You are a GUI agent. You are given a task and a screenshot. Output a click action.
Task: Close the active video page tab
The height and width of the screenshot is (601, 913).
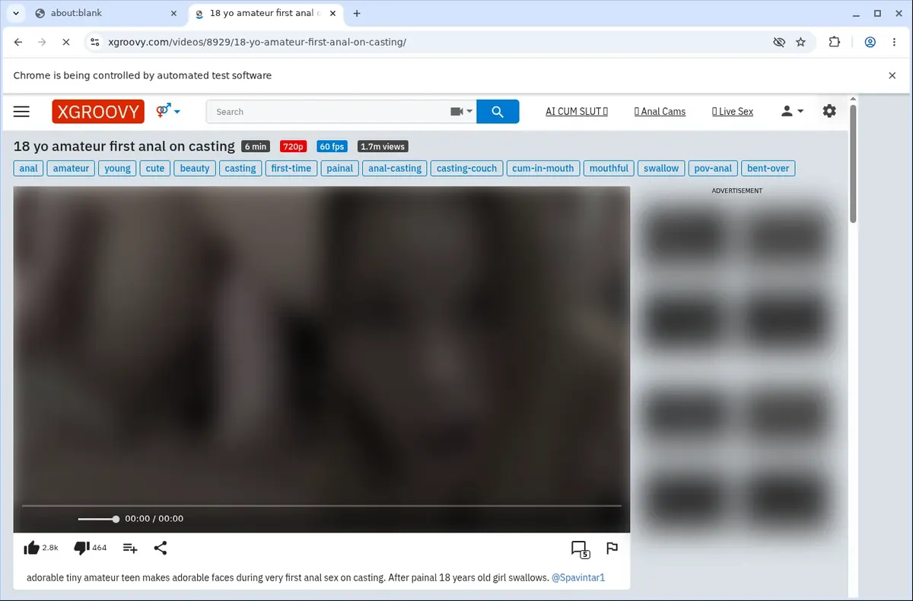[332, 13]
